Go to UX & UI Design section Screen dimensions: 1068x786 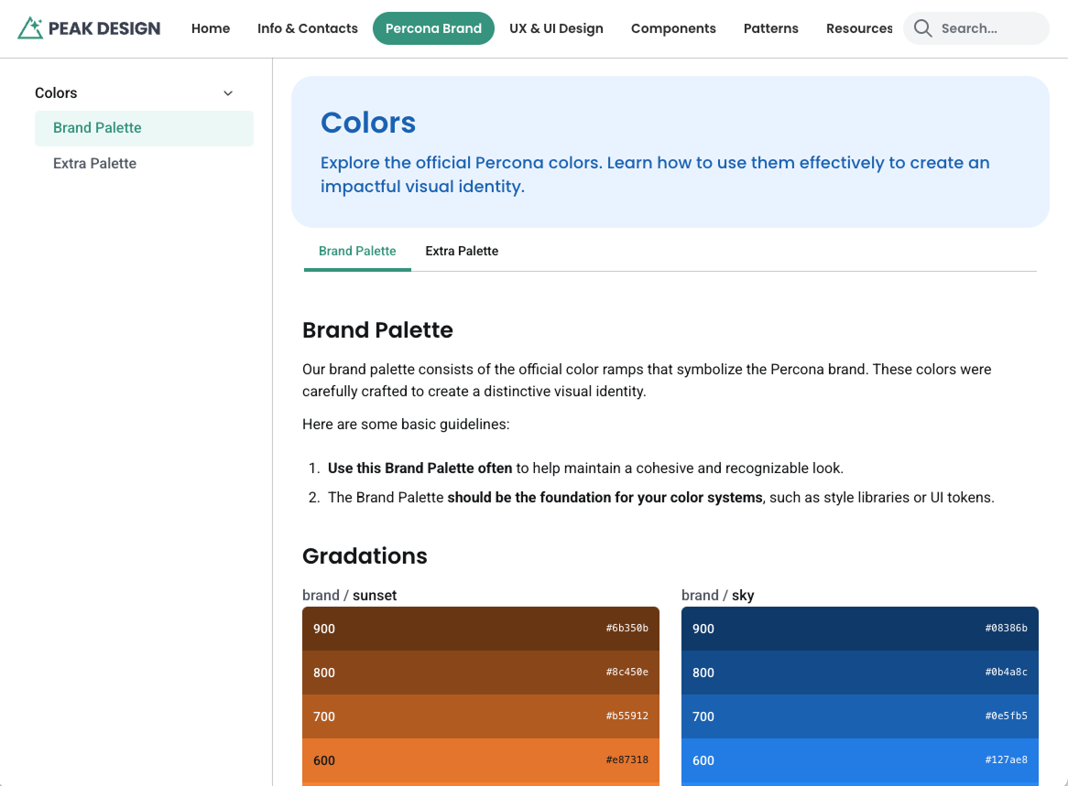point(556,28)
